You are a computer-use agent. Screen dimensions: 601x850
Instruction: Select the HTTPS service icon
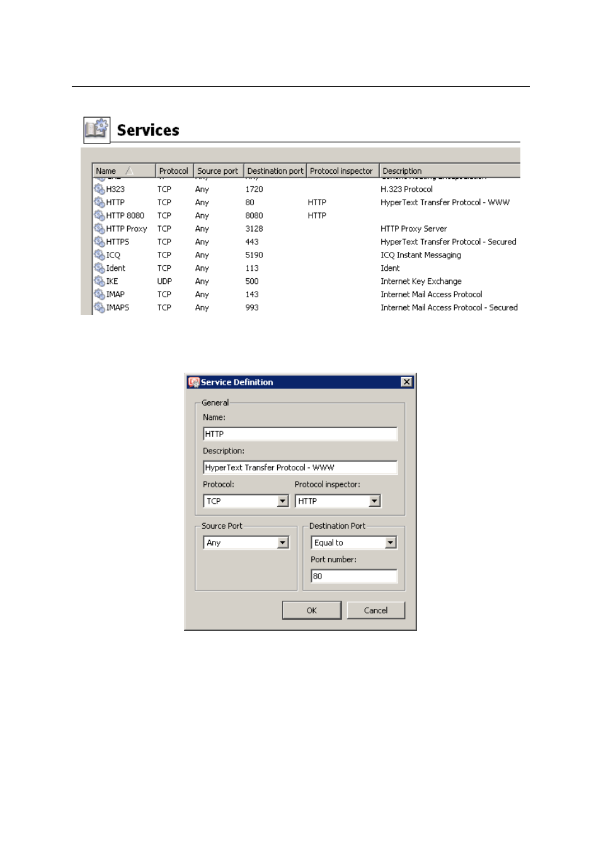100,242
